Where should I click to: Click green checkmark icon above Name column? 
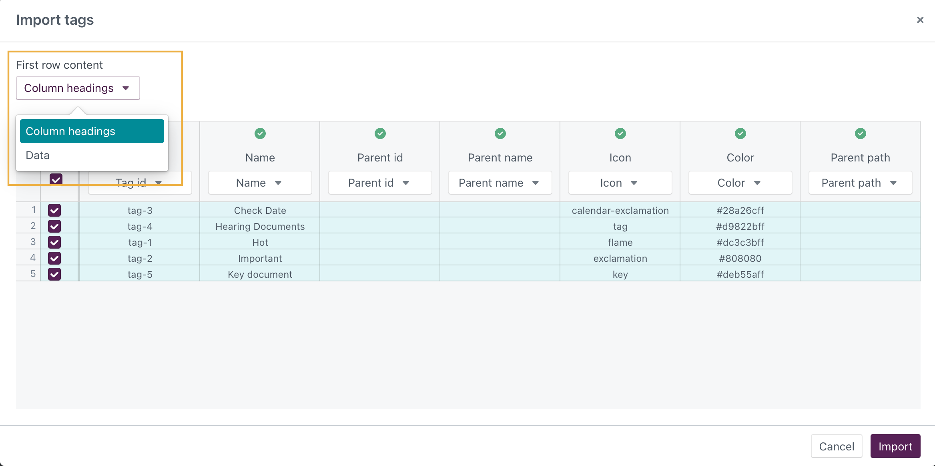click(260, 133)
